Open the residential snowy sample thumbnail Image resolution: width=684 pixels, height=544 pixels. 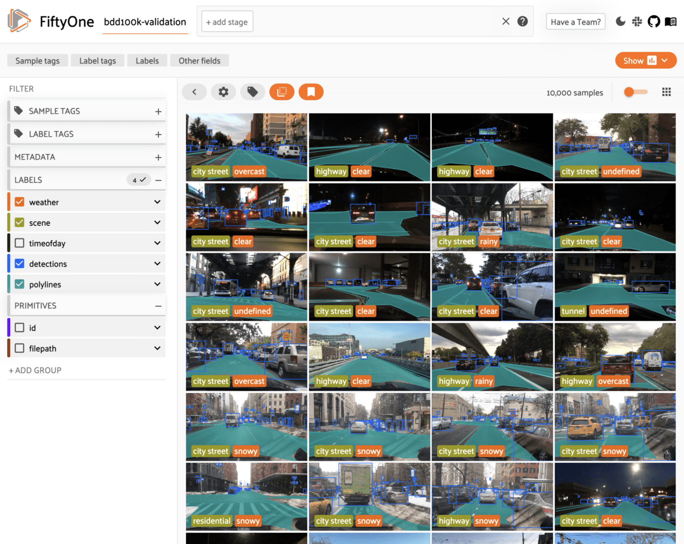click(247, 497)
